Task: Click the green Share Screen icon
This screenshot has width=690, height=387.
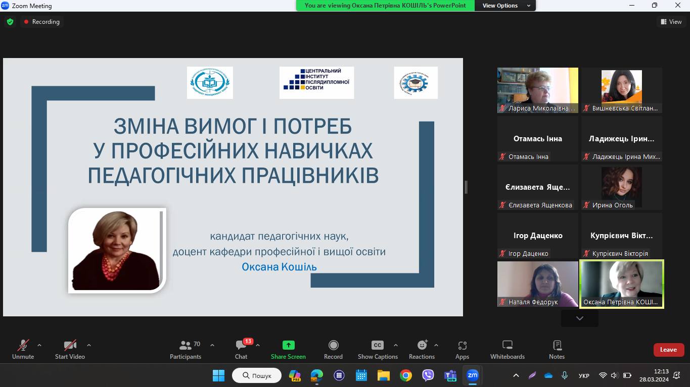Action: tap(288, 346)
